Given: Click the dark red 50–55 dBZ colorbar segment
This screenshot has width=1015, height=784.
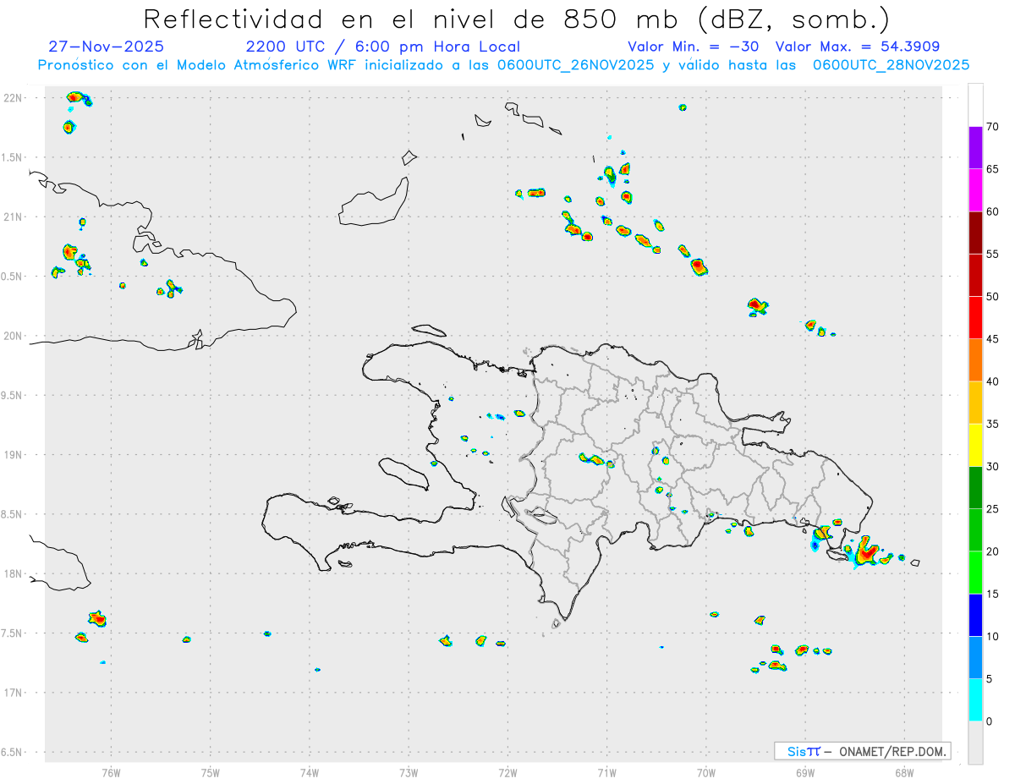Looking at the screenshot, I should 975,276.
